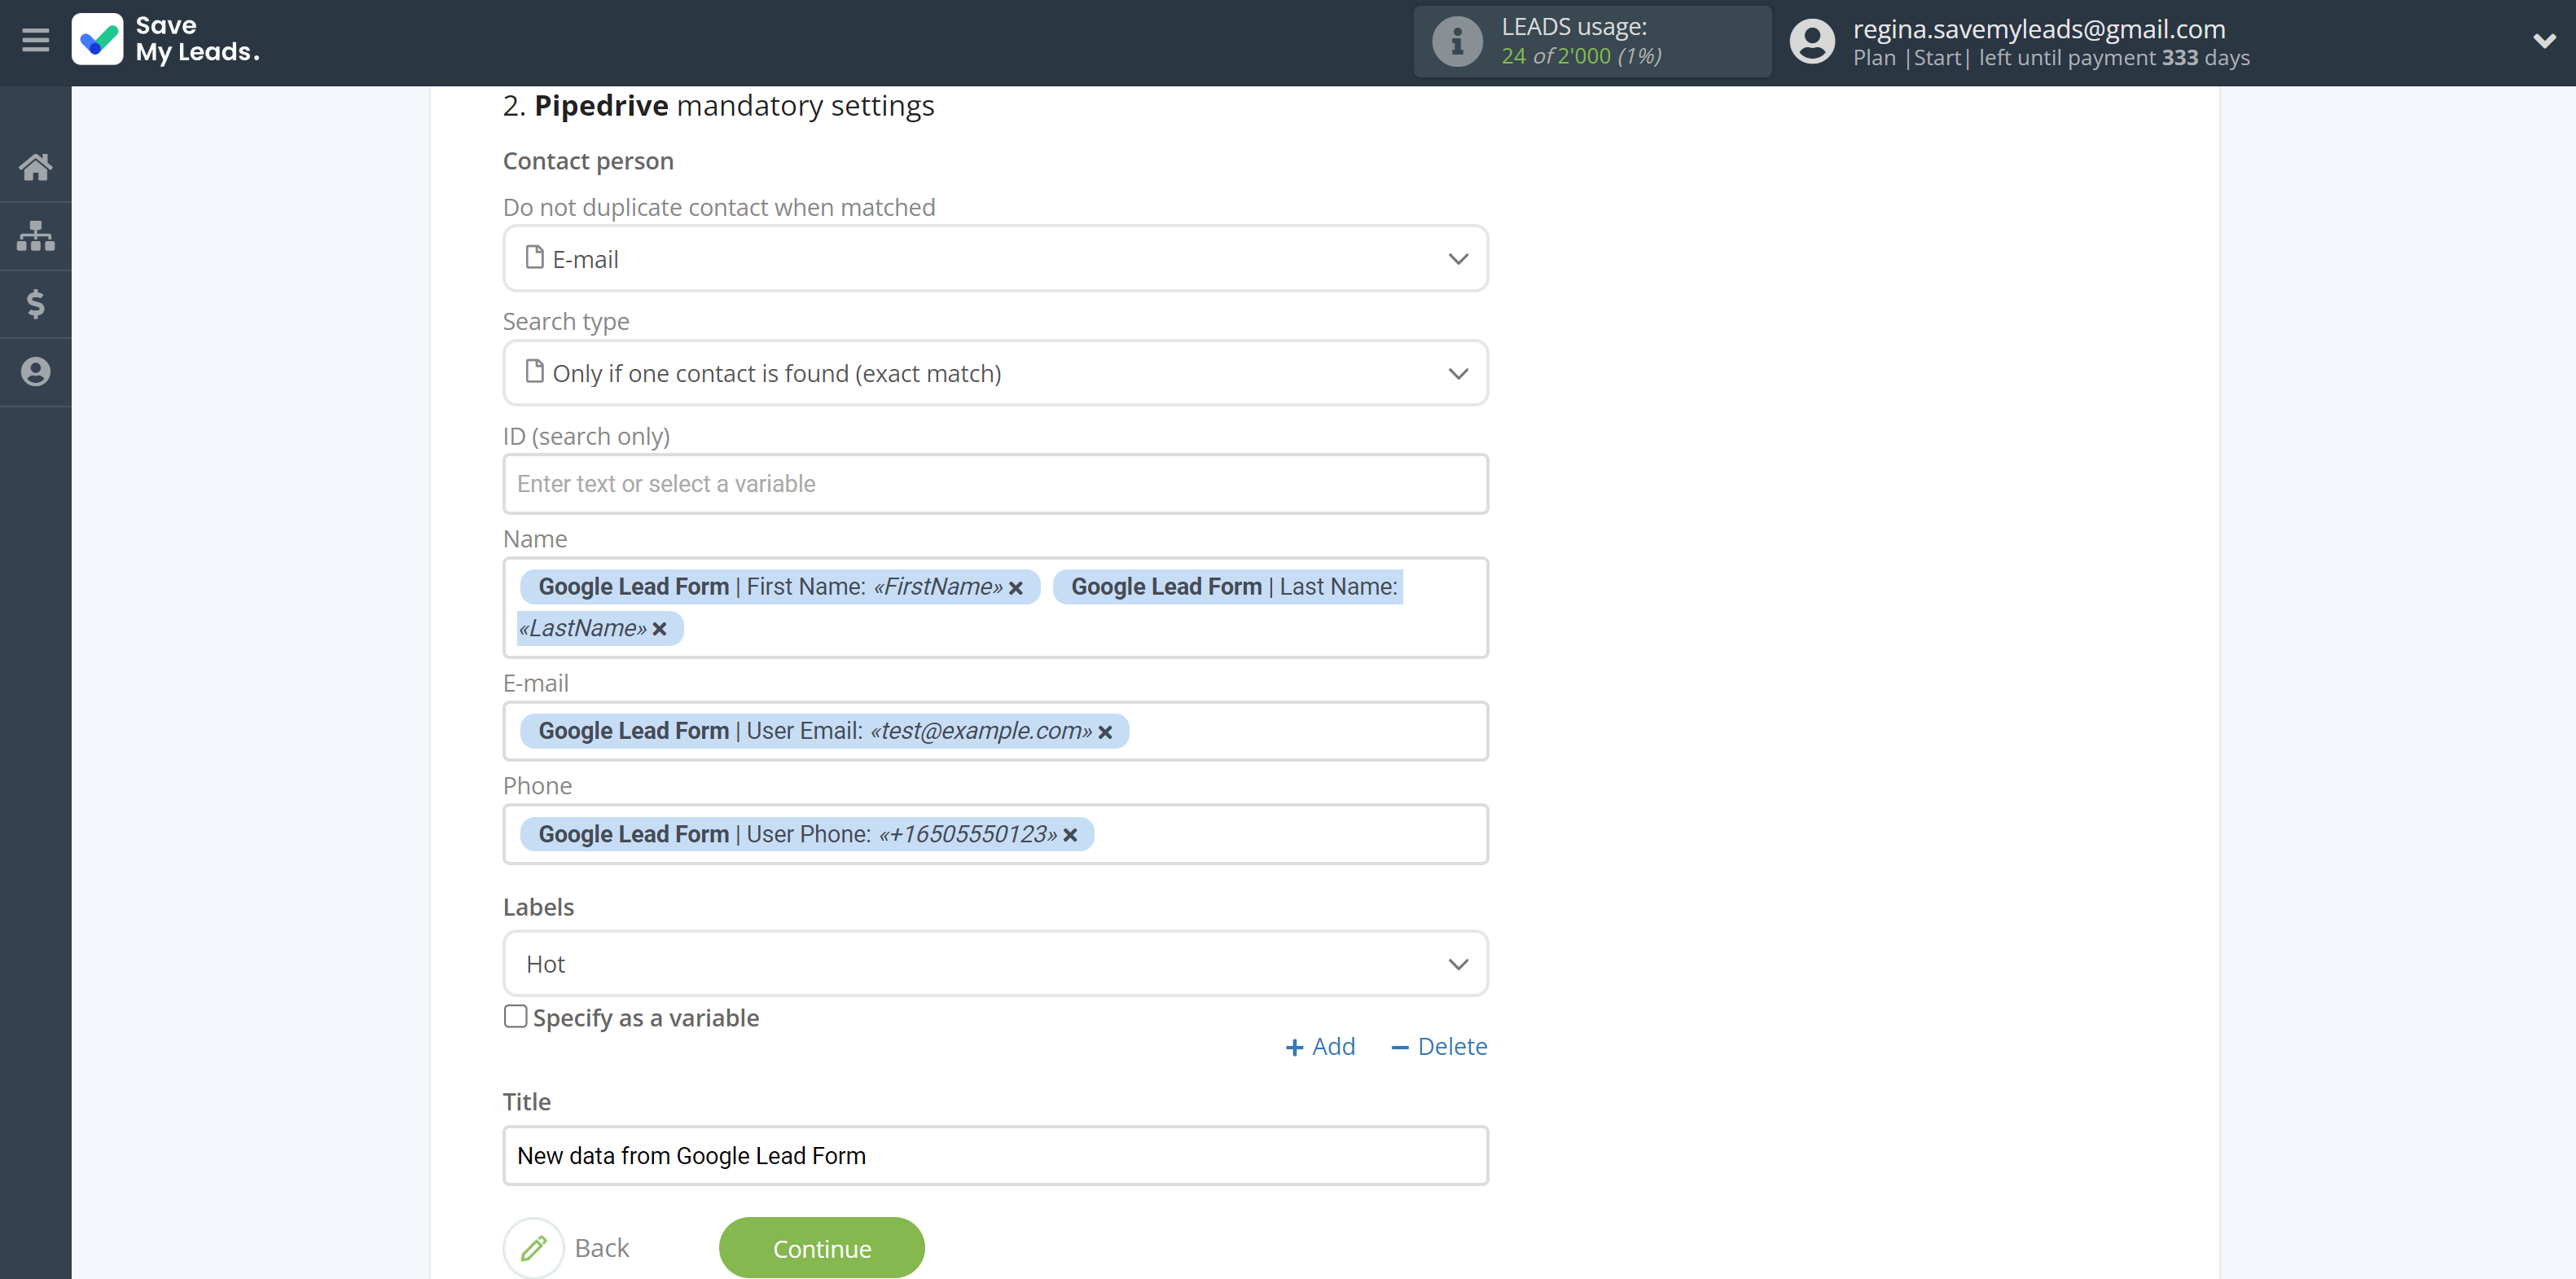This screenshot has width=2576, height=1279.
Task: Expand the account menu chevron
Action: point(2544,41)
